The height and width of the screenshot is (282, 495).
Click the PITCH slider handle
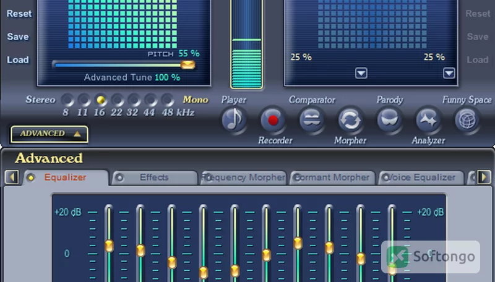click(188, 65)
